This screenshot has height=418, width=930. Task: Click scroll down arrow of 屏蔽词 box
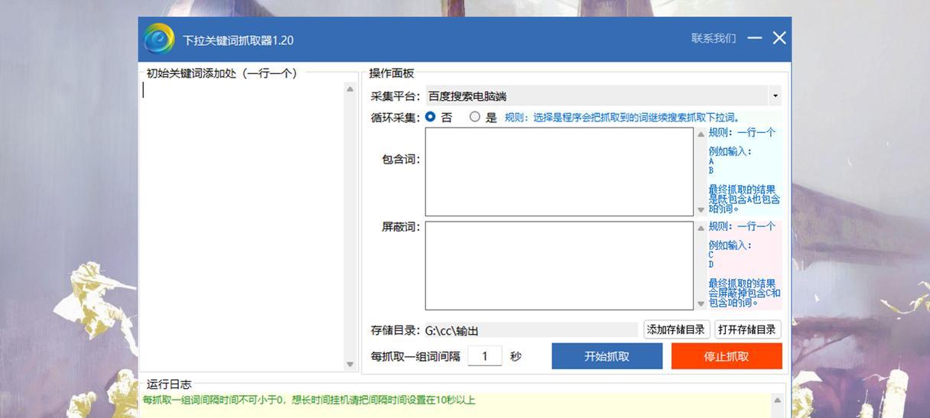[x=701, y=303]
